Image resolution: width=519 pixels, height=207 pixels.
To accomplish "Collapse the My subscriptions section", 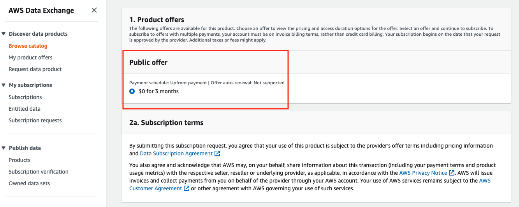I will tap(4, 85).
